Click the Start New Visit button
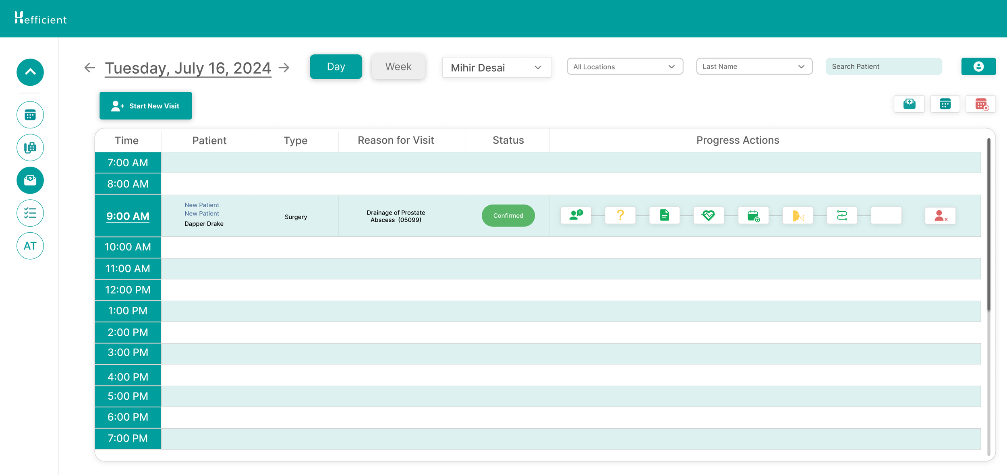 146,106
